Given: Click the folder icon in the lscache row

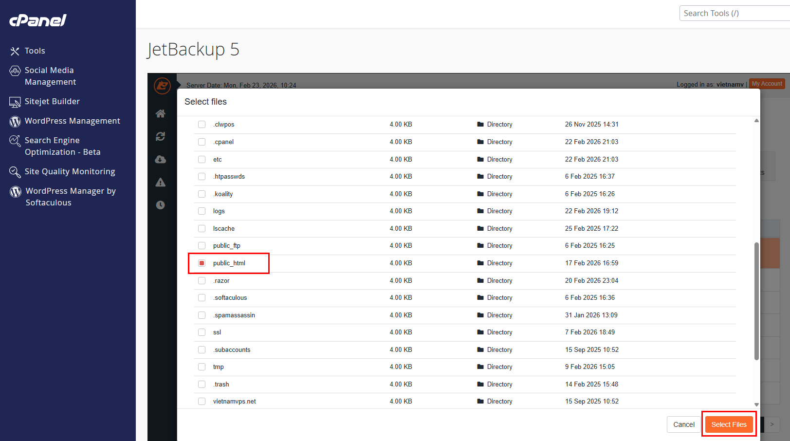Looking at the screenshot, I should coord(480,229).
